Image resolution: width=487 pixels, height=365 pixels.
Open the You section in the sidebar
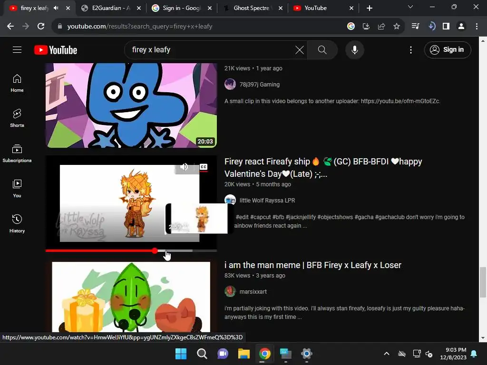17,188
